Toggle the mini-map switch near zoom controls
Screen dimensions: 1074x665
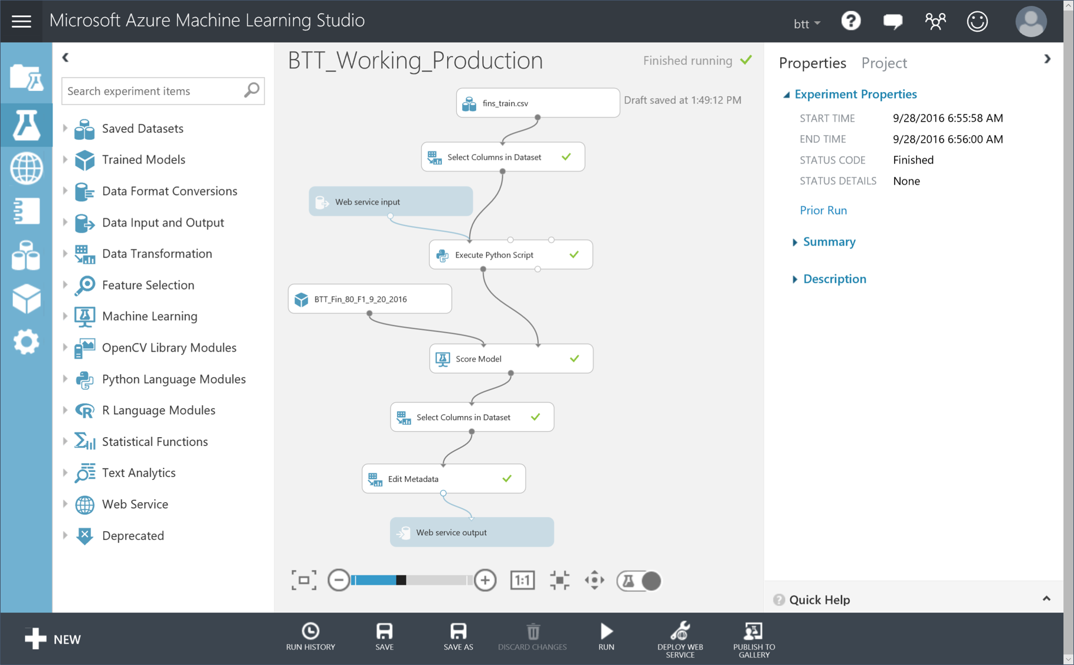(x=639, y=581)
